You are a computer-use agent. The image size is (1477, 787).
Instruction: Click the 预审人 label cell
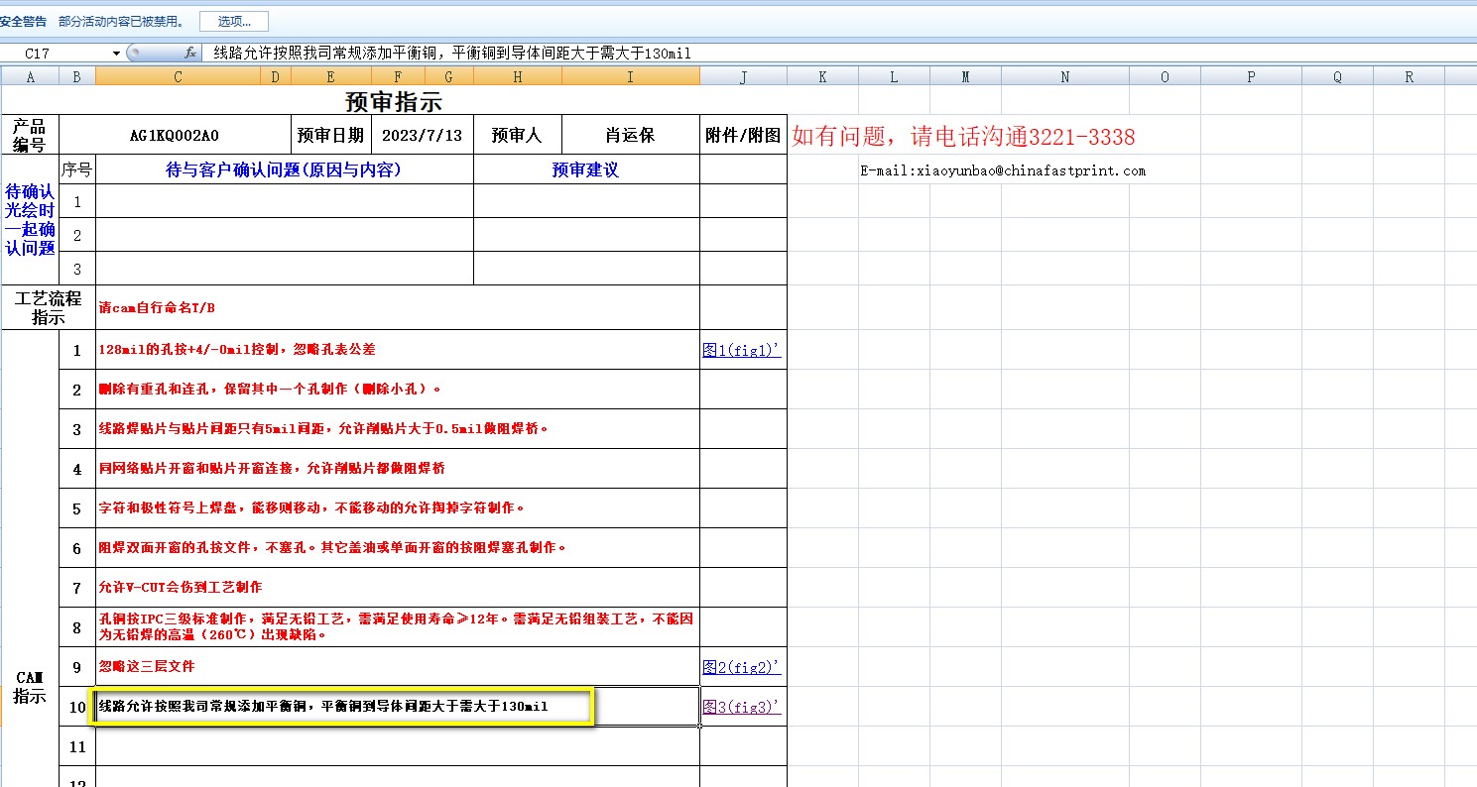tap(518, 136)
